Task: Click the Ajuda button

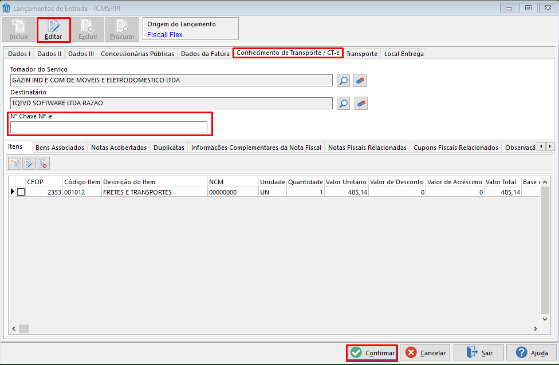Action: [x=532, y=353]
